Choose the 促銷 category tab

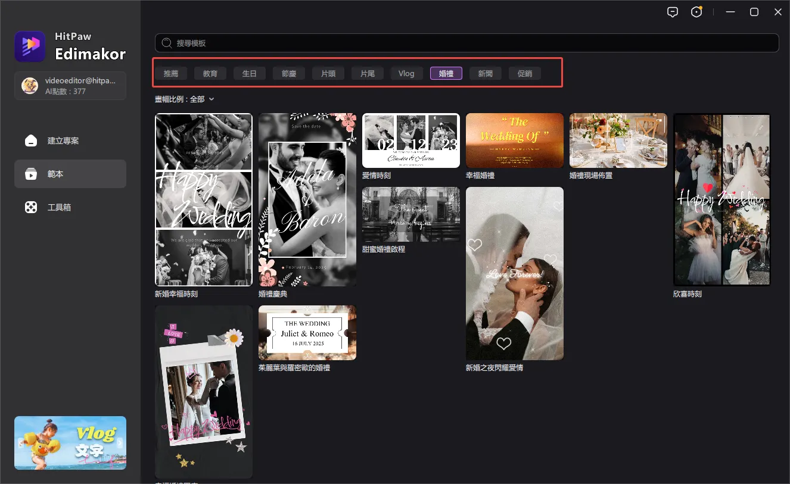click(525, 73)
